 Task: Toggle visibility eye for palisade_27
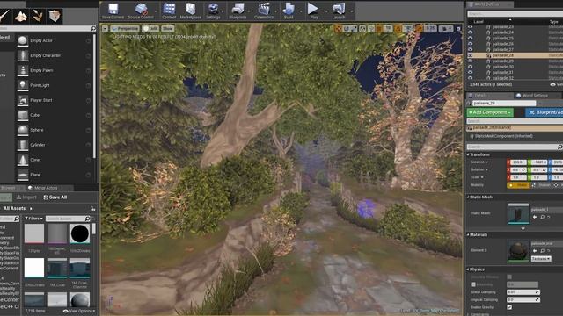coord(470,49)
